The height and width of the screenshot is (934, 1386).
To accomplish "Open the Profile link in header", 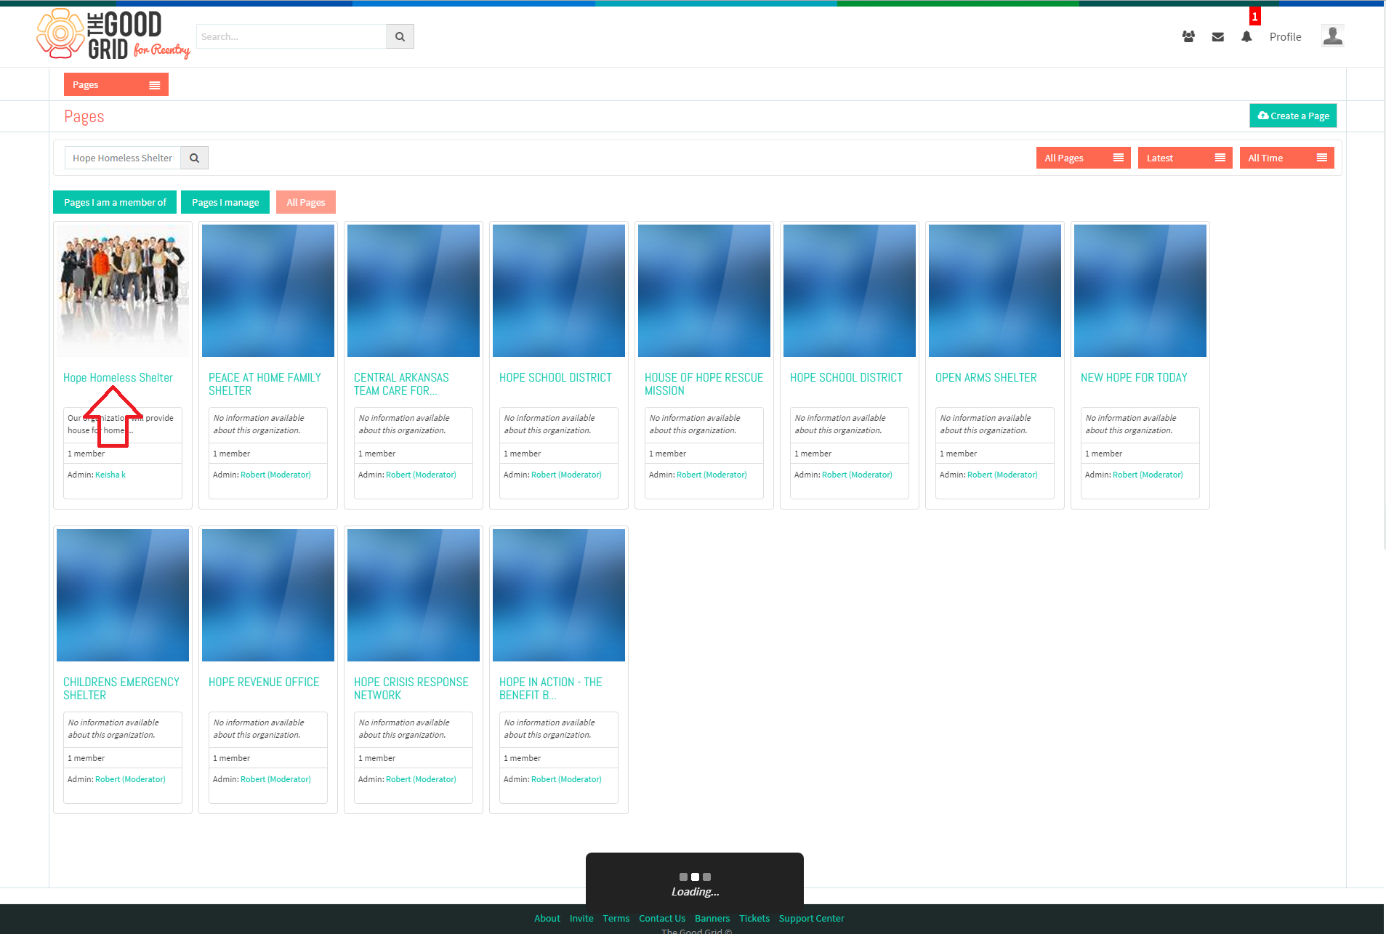I will tap(1285, 36).
